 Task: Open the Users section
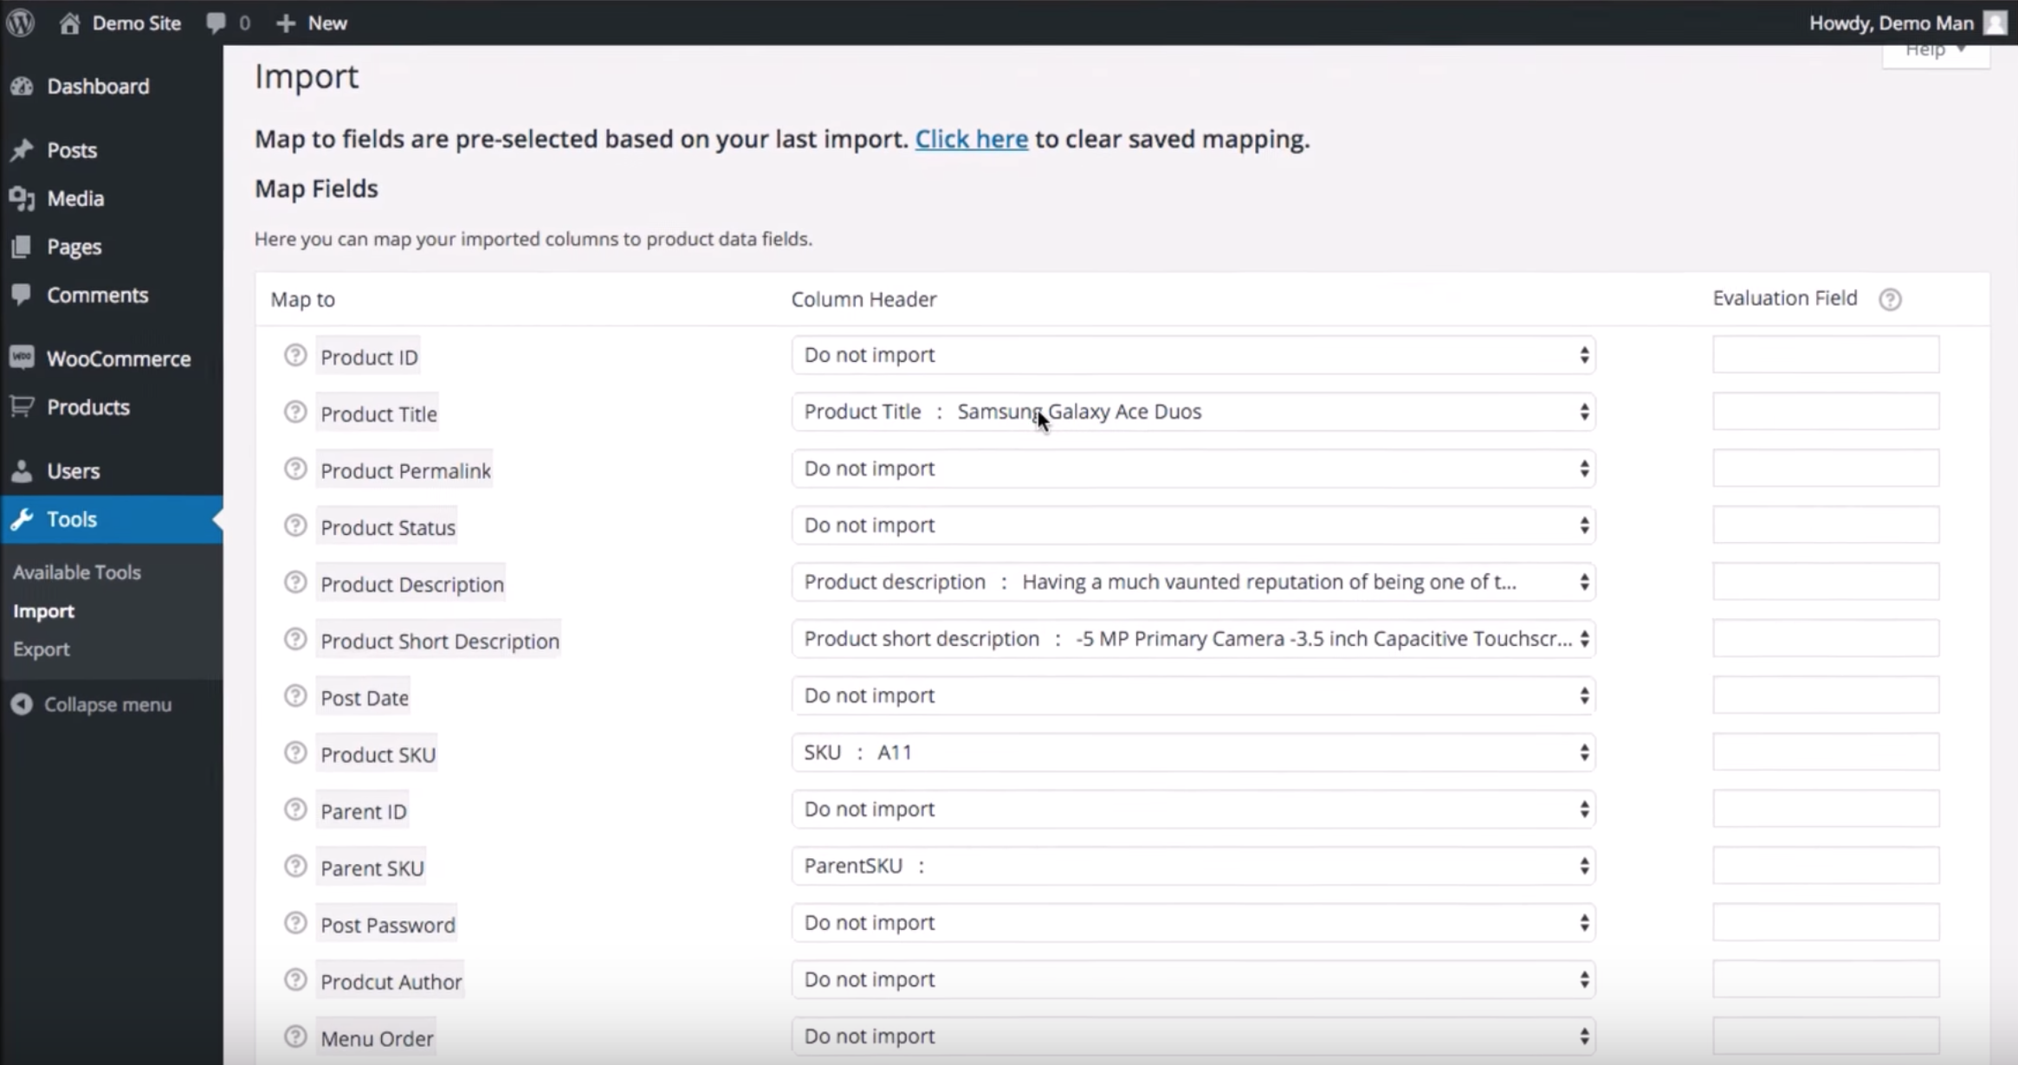(74, 470)
